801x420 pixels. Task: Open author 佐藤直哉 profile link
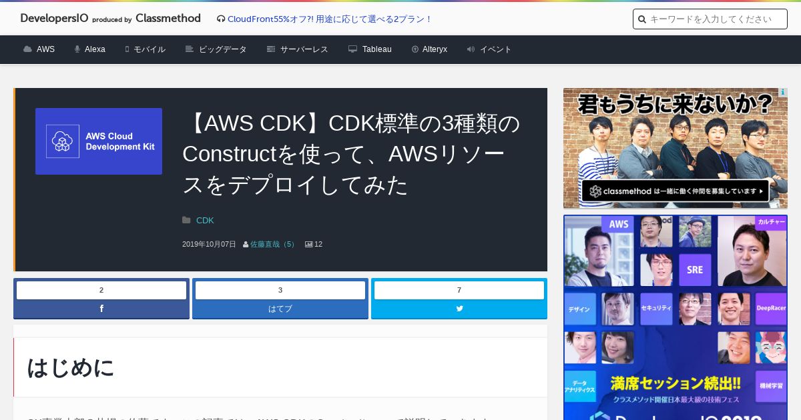coord(274,244)
